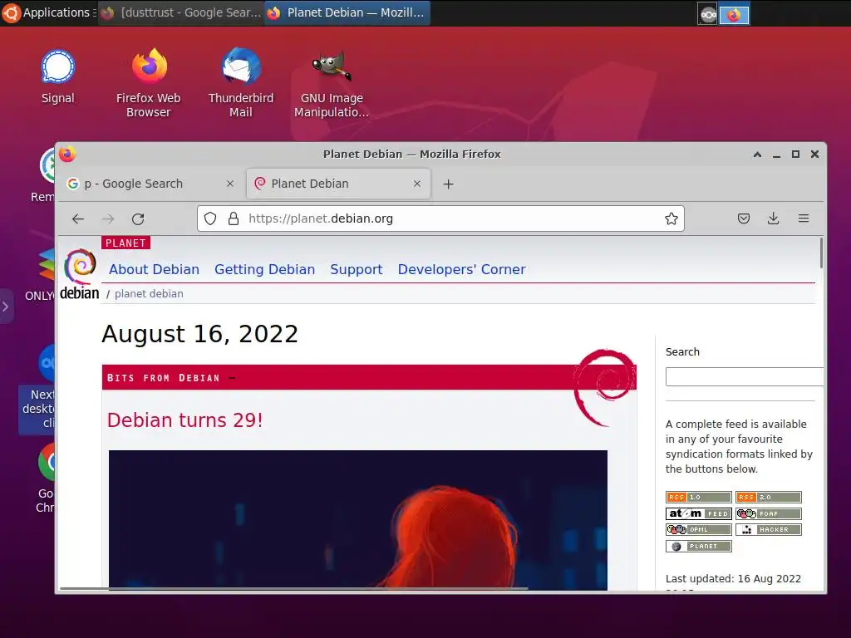This screenshot has width=851, height=638.
Task: Open the tracking protection shield icon
Action: (210, 218)
